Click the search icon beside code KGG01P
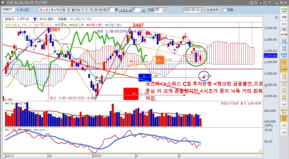Viewport: 289px width, 159px height. coord(17,10)
